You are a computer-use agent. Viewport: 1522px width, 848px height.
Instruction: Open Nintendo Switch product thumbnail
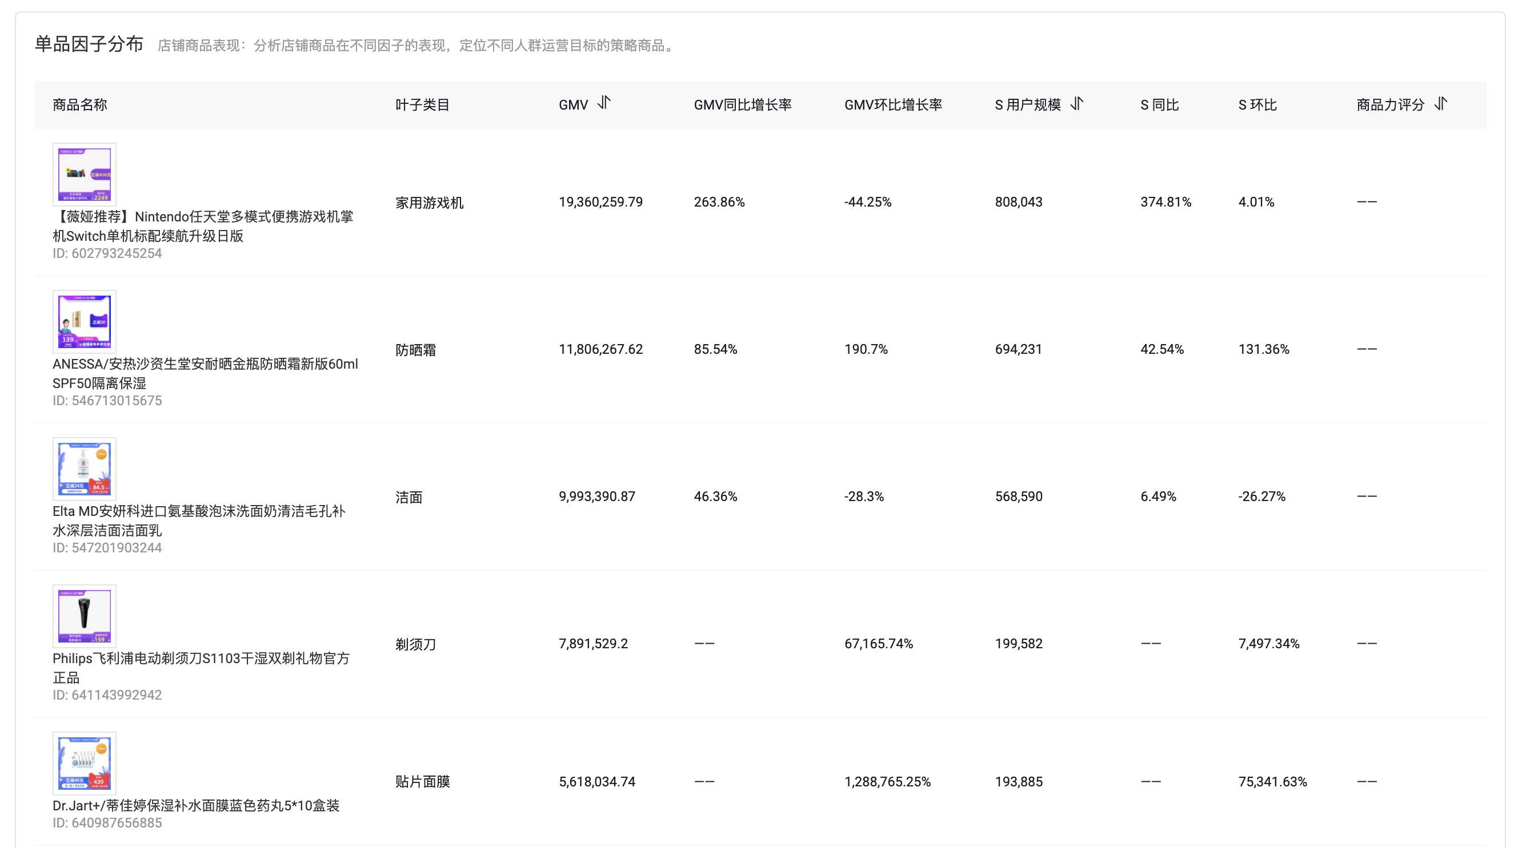(x=84, y=174)
